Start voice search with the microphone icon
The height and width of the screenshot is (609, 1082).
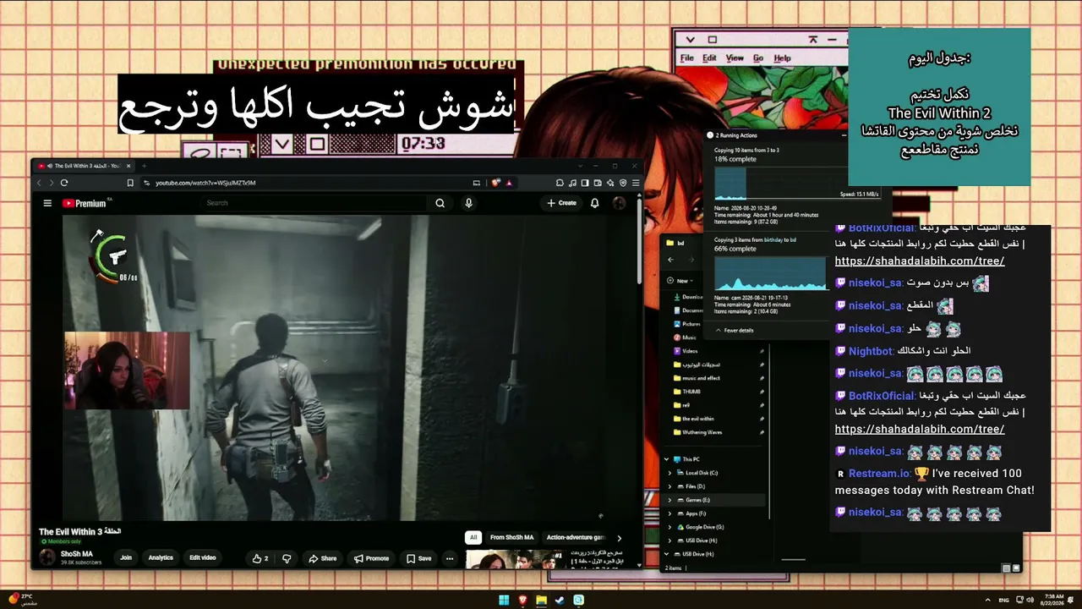[468, 203]
